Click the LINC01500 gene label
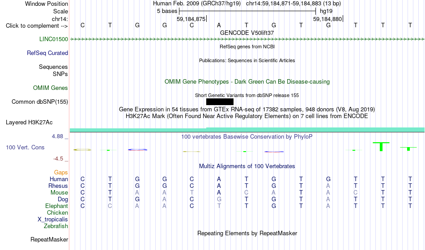Viewport: 425px width, 250px height. [54, 39]
